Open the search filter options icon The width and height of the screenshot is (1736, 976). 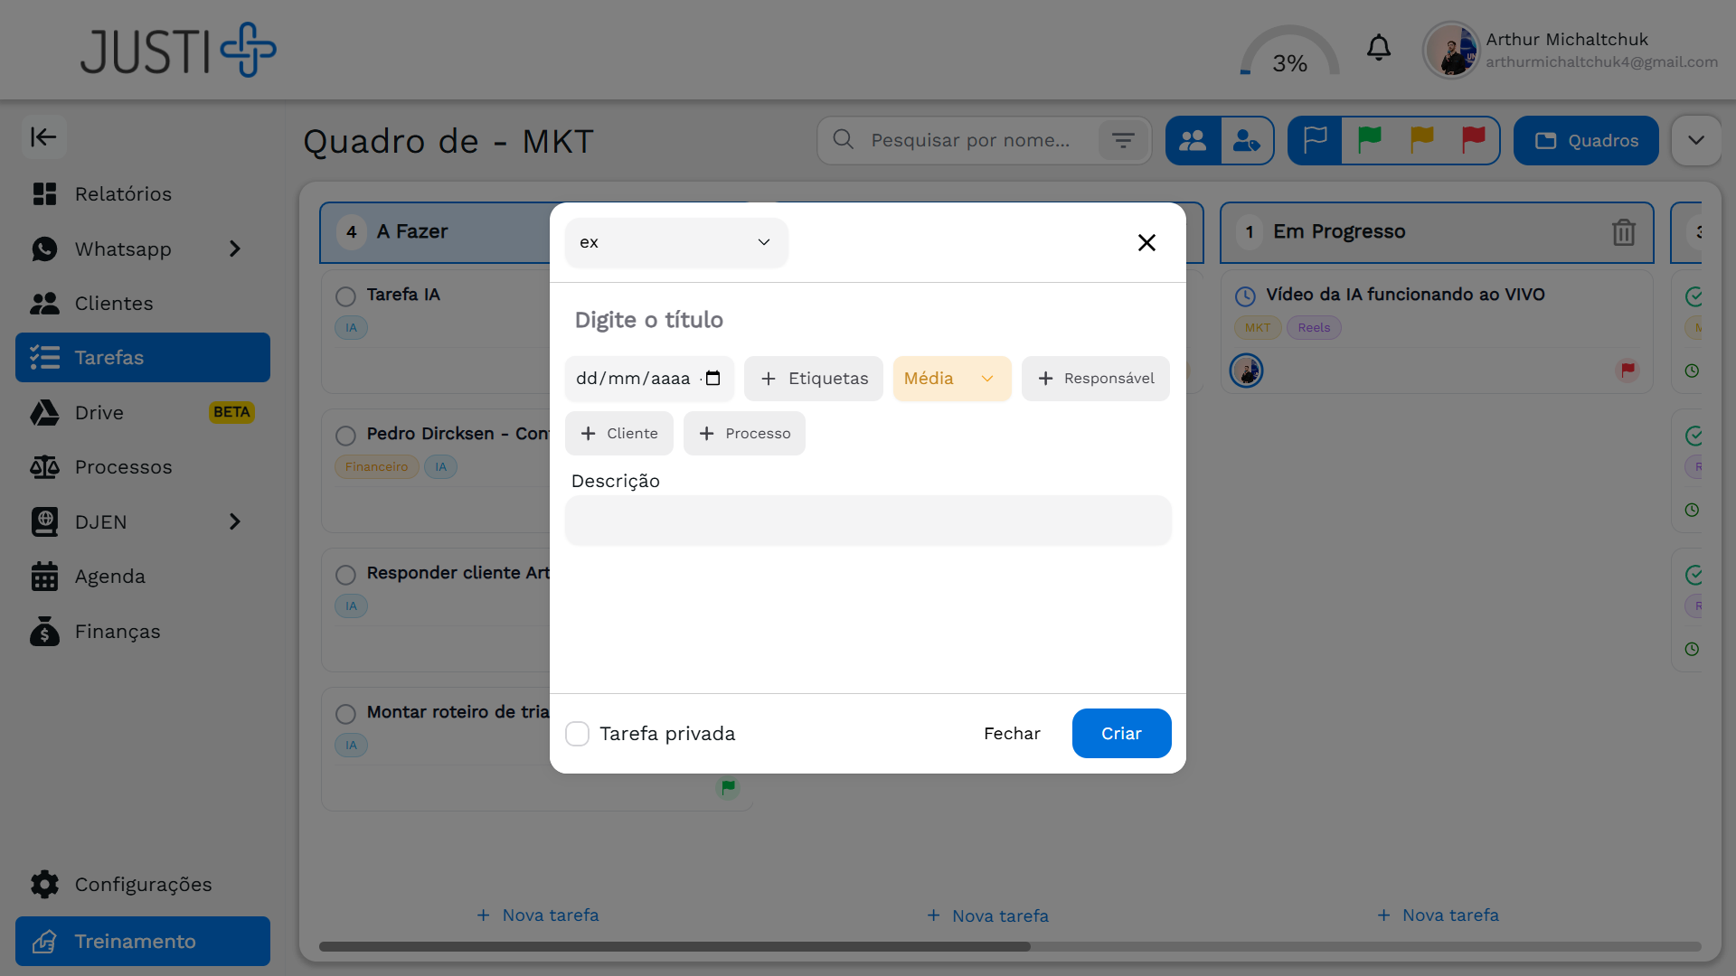[x=1123, y=140]
